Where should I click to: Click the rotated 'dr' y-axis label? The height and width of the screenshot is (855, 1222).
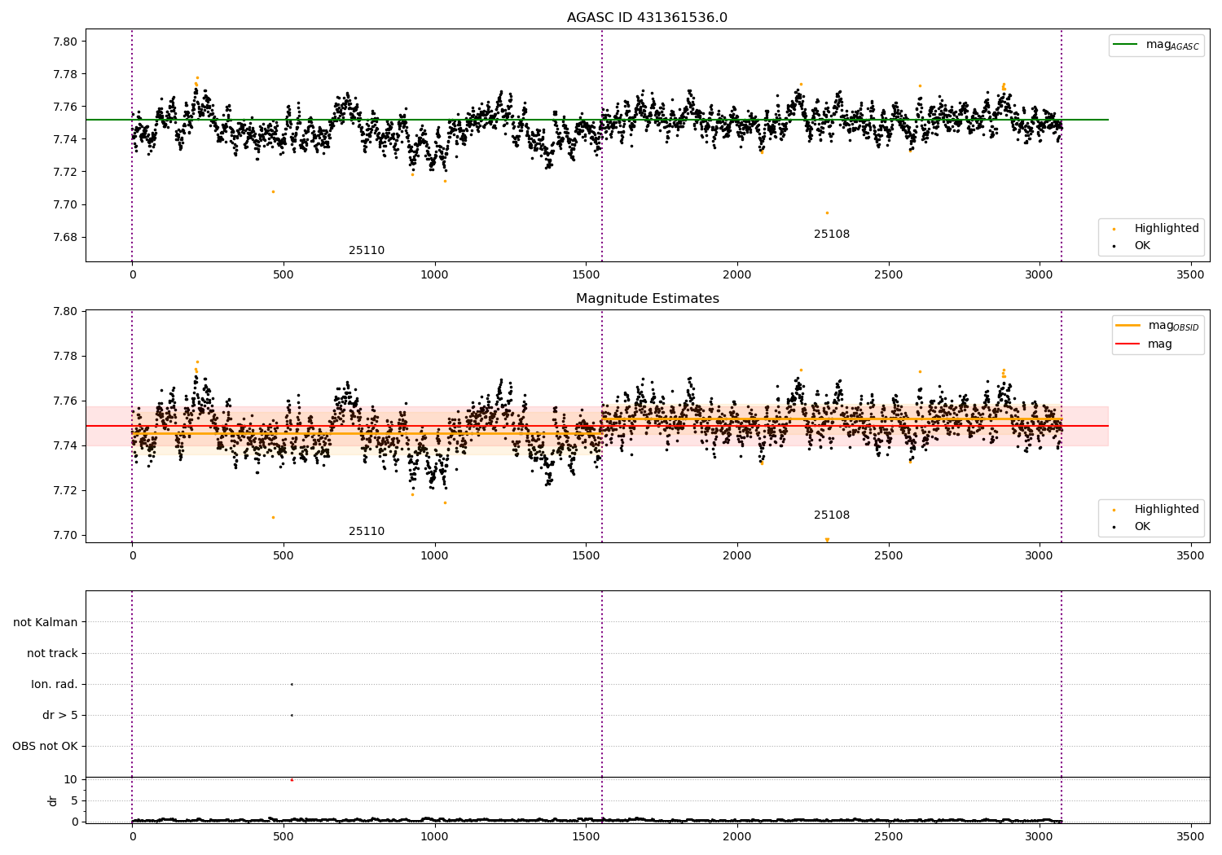click(53, 800)
